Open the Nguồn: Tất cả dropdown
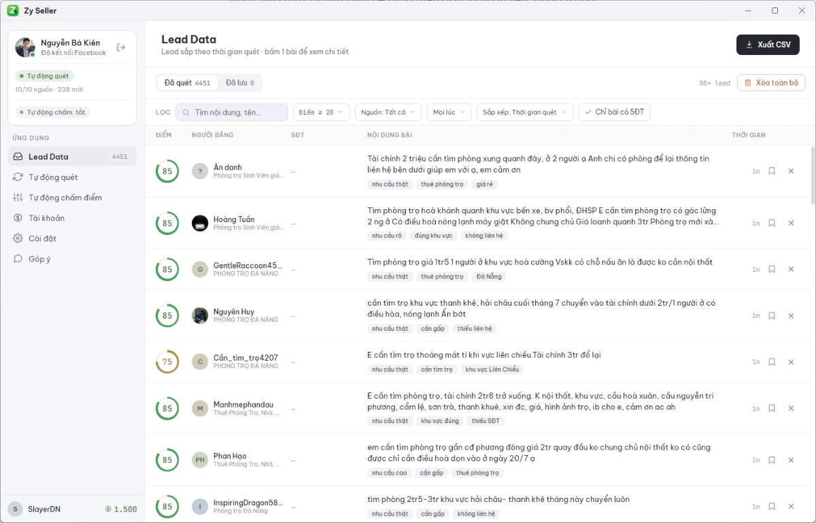 point(388,112)
